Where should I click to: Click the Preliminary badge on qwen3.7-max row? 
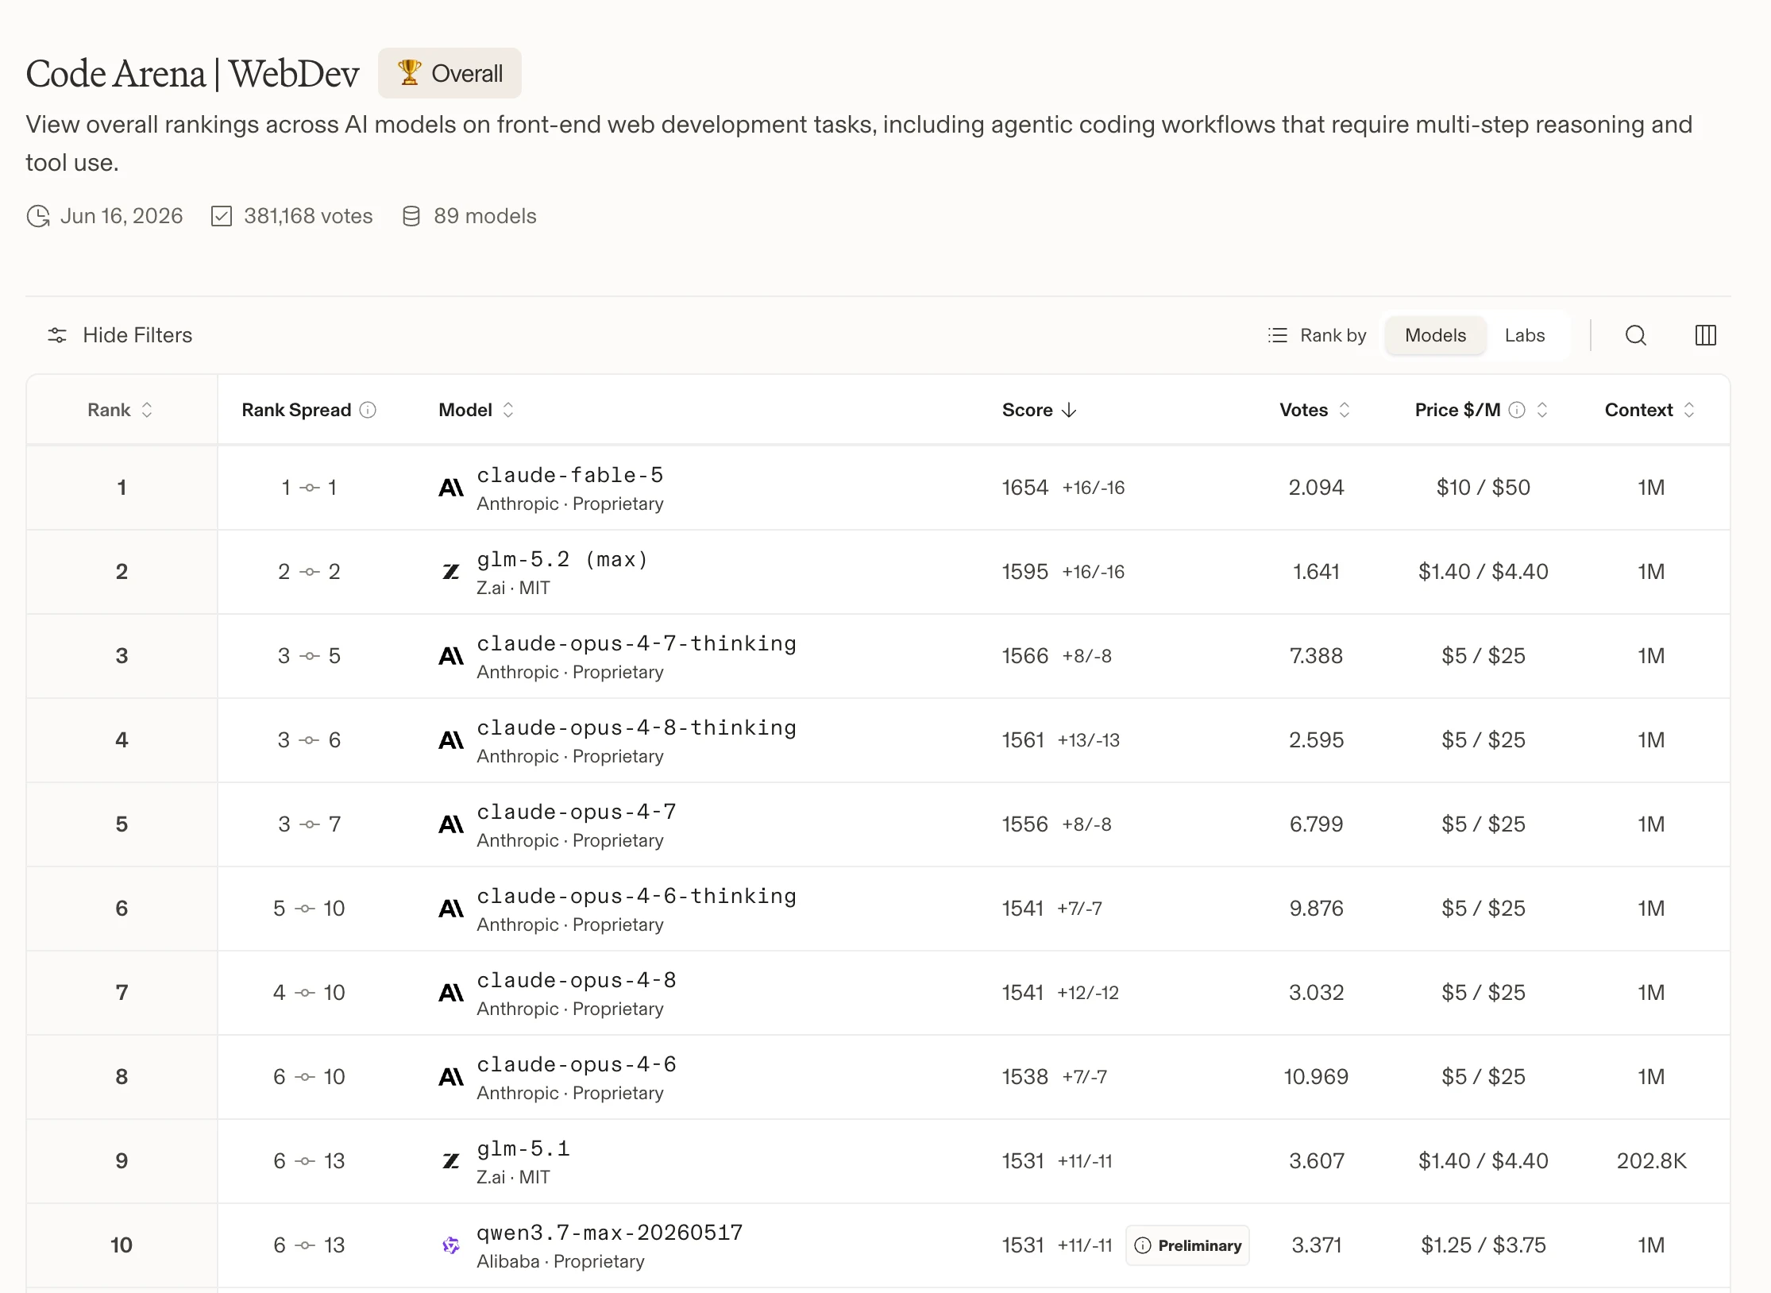pos(1187,1245)
